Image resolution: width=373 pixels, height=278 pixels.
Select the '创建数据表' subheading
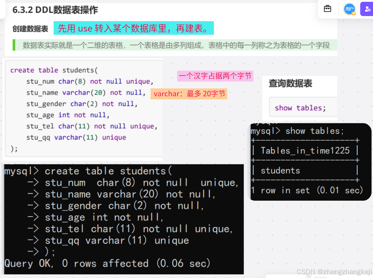click(30, 29)
